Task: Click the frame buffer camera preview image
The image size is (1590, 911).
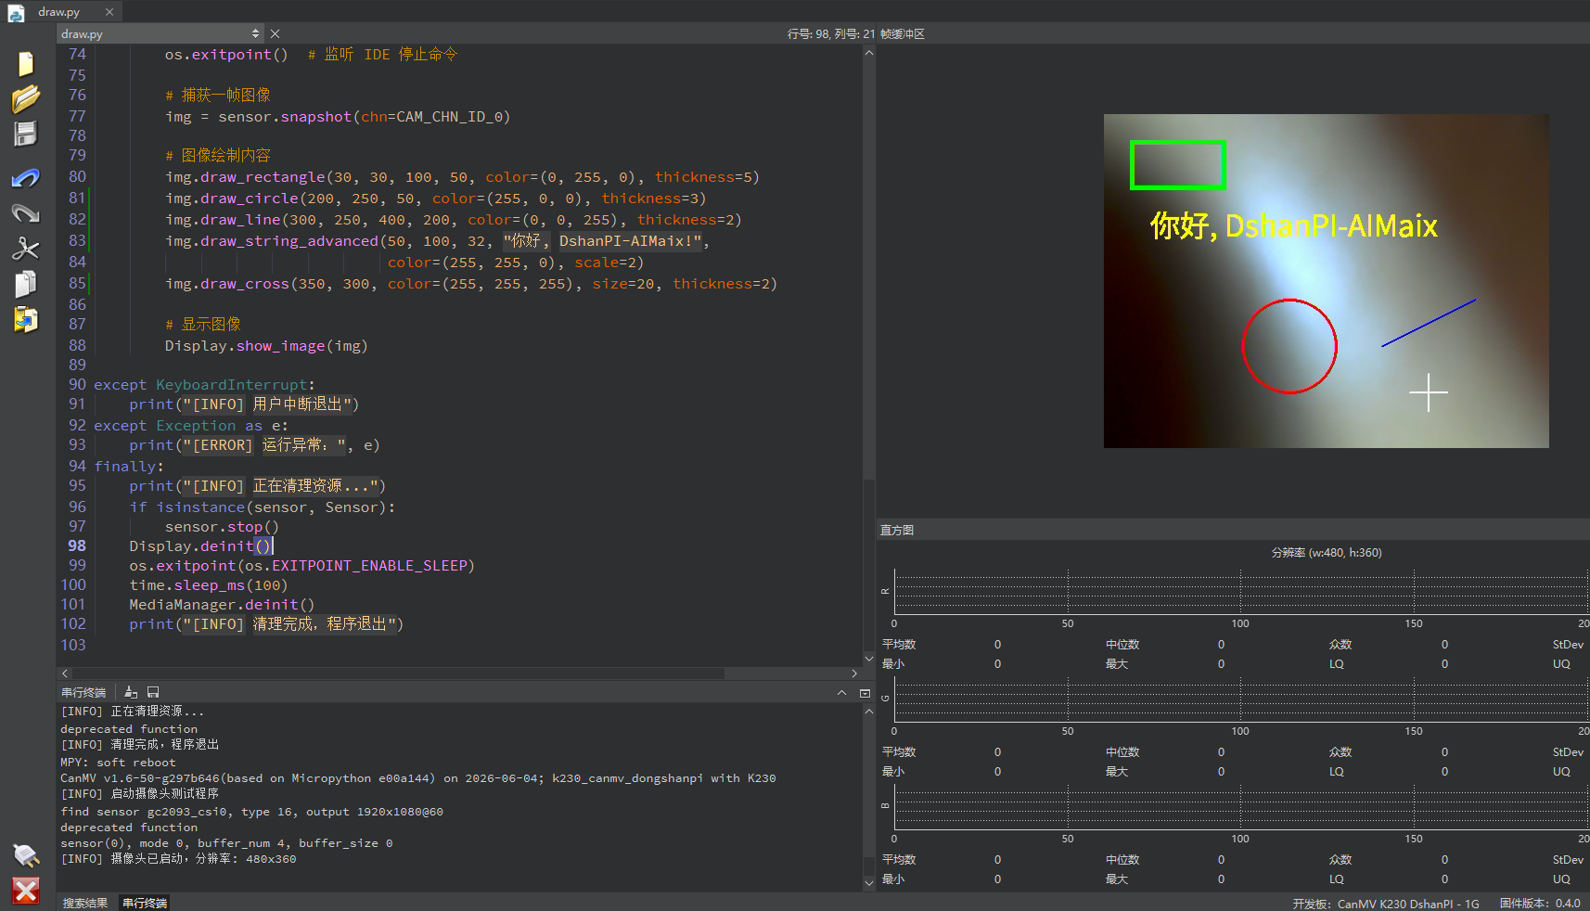Action: click(x=1327, y=281)
